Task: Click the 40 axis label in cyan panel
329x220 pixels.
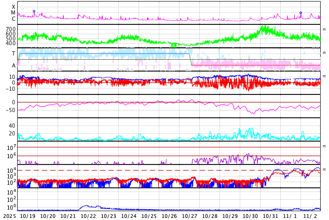Action: tap(12, 126)
